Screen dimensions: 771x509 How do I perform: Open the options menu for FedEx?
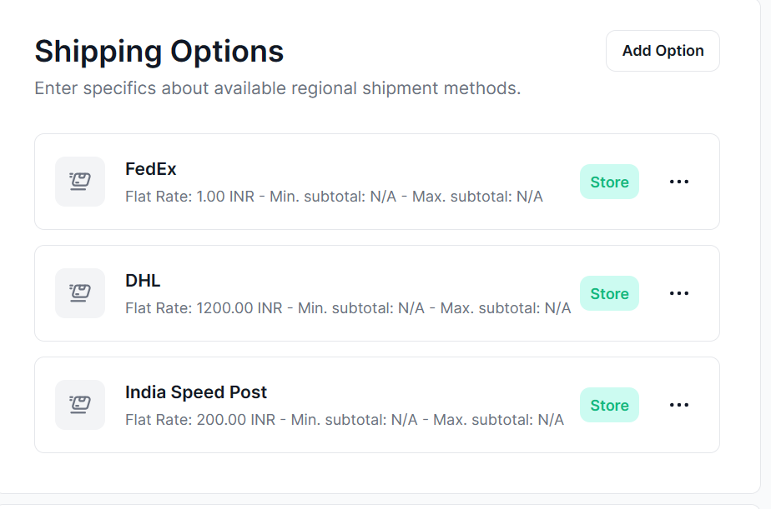click(679, 182)
